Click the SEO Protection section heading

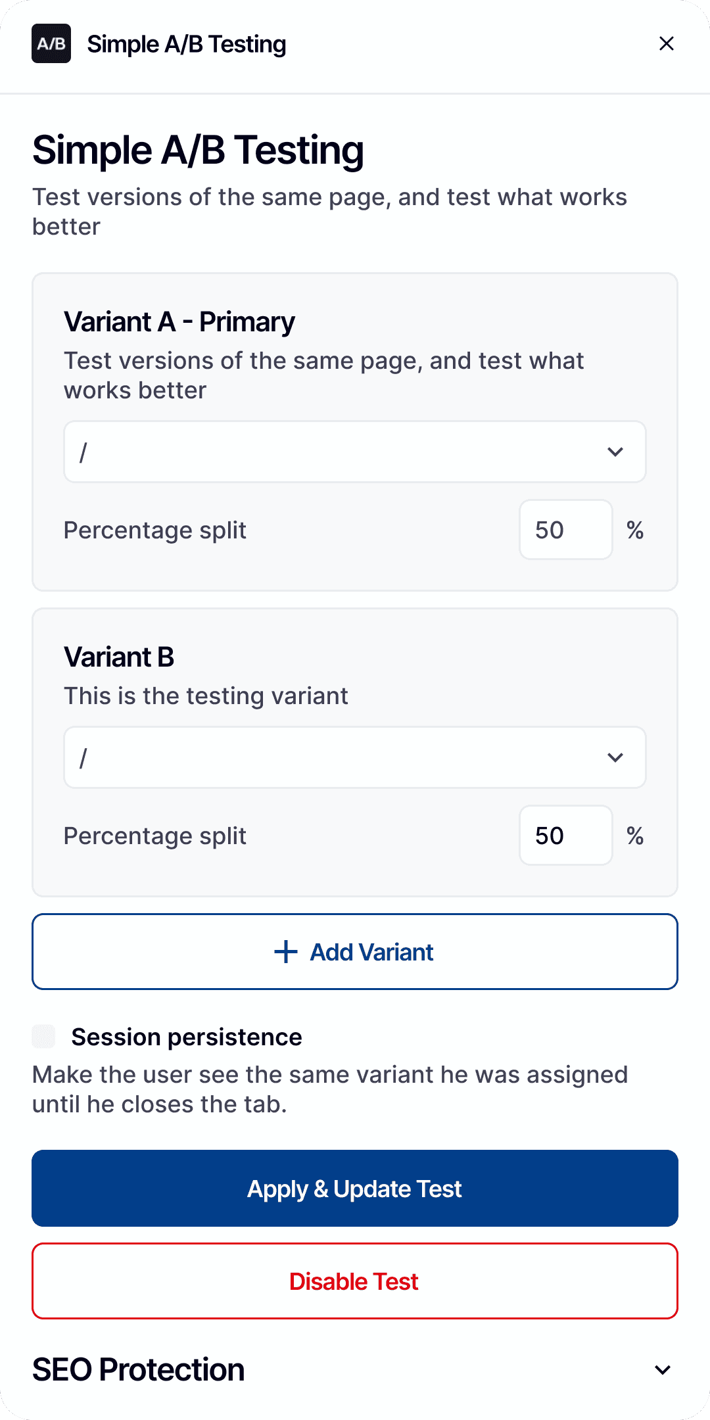139,1370
